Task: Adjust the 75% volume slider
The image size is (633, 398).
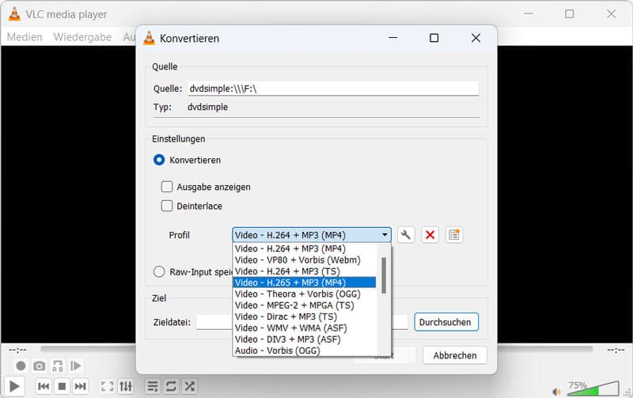Action: 593,389
